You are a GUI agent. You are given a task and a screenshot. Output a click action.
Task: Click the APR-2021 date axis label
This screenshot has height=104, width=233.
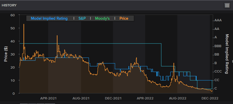pos(49,98)
